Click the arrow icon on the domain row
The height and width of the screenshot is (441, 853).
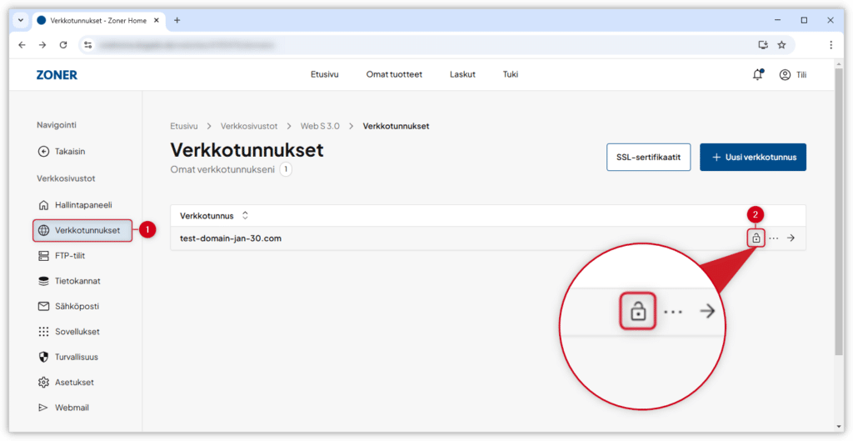pyautogui.click(x=791, y=238)
